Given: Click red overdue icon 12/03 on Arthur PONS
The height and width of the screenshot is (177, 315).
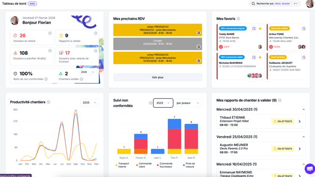Looking at the screenshot, I should [x=271, y=47].
